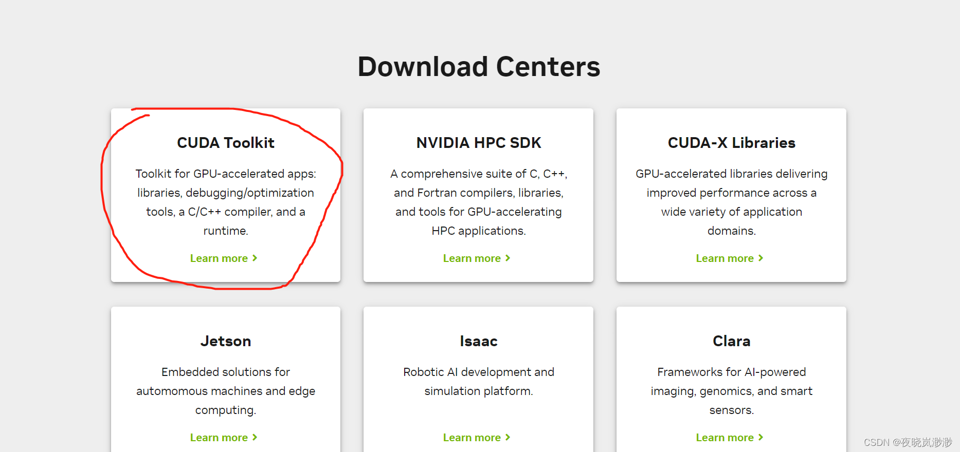
Task: Click the CUDA-X Libraries card title
Action: pos(732,143)
